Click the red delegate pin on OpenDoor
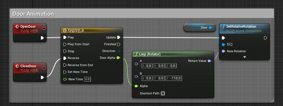The image size is (283, 106). tap(44, 29)
